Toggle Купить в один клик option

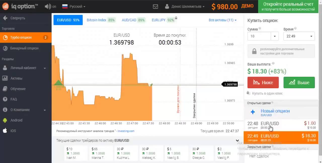click(265, 93)
